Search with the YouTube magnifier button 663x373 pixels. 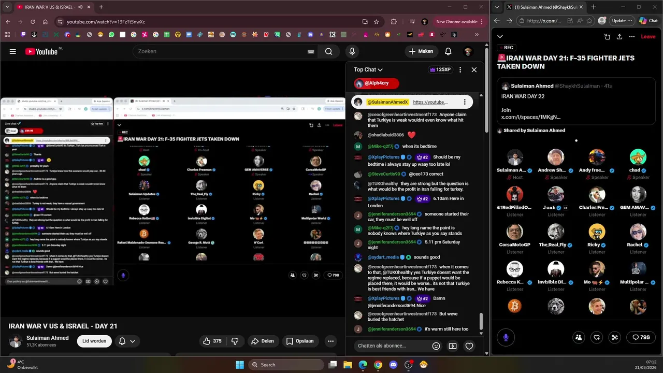(328, 51)
